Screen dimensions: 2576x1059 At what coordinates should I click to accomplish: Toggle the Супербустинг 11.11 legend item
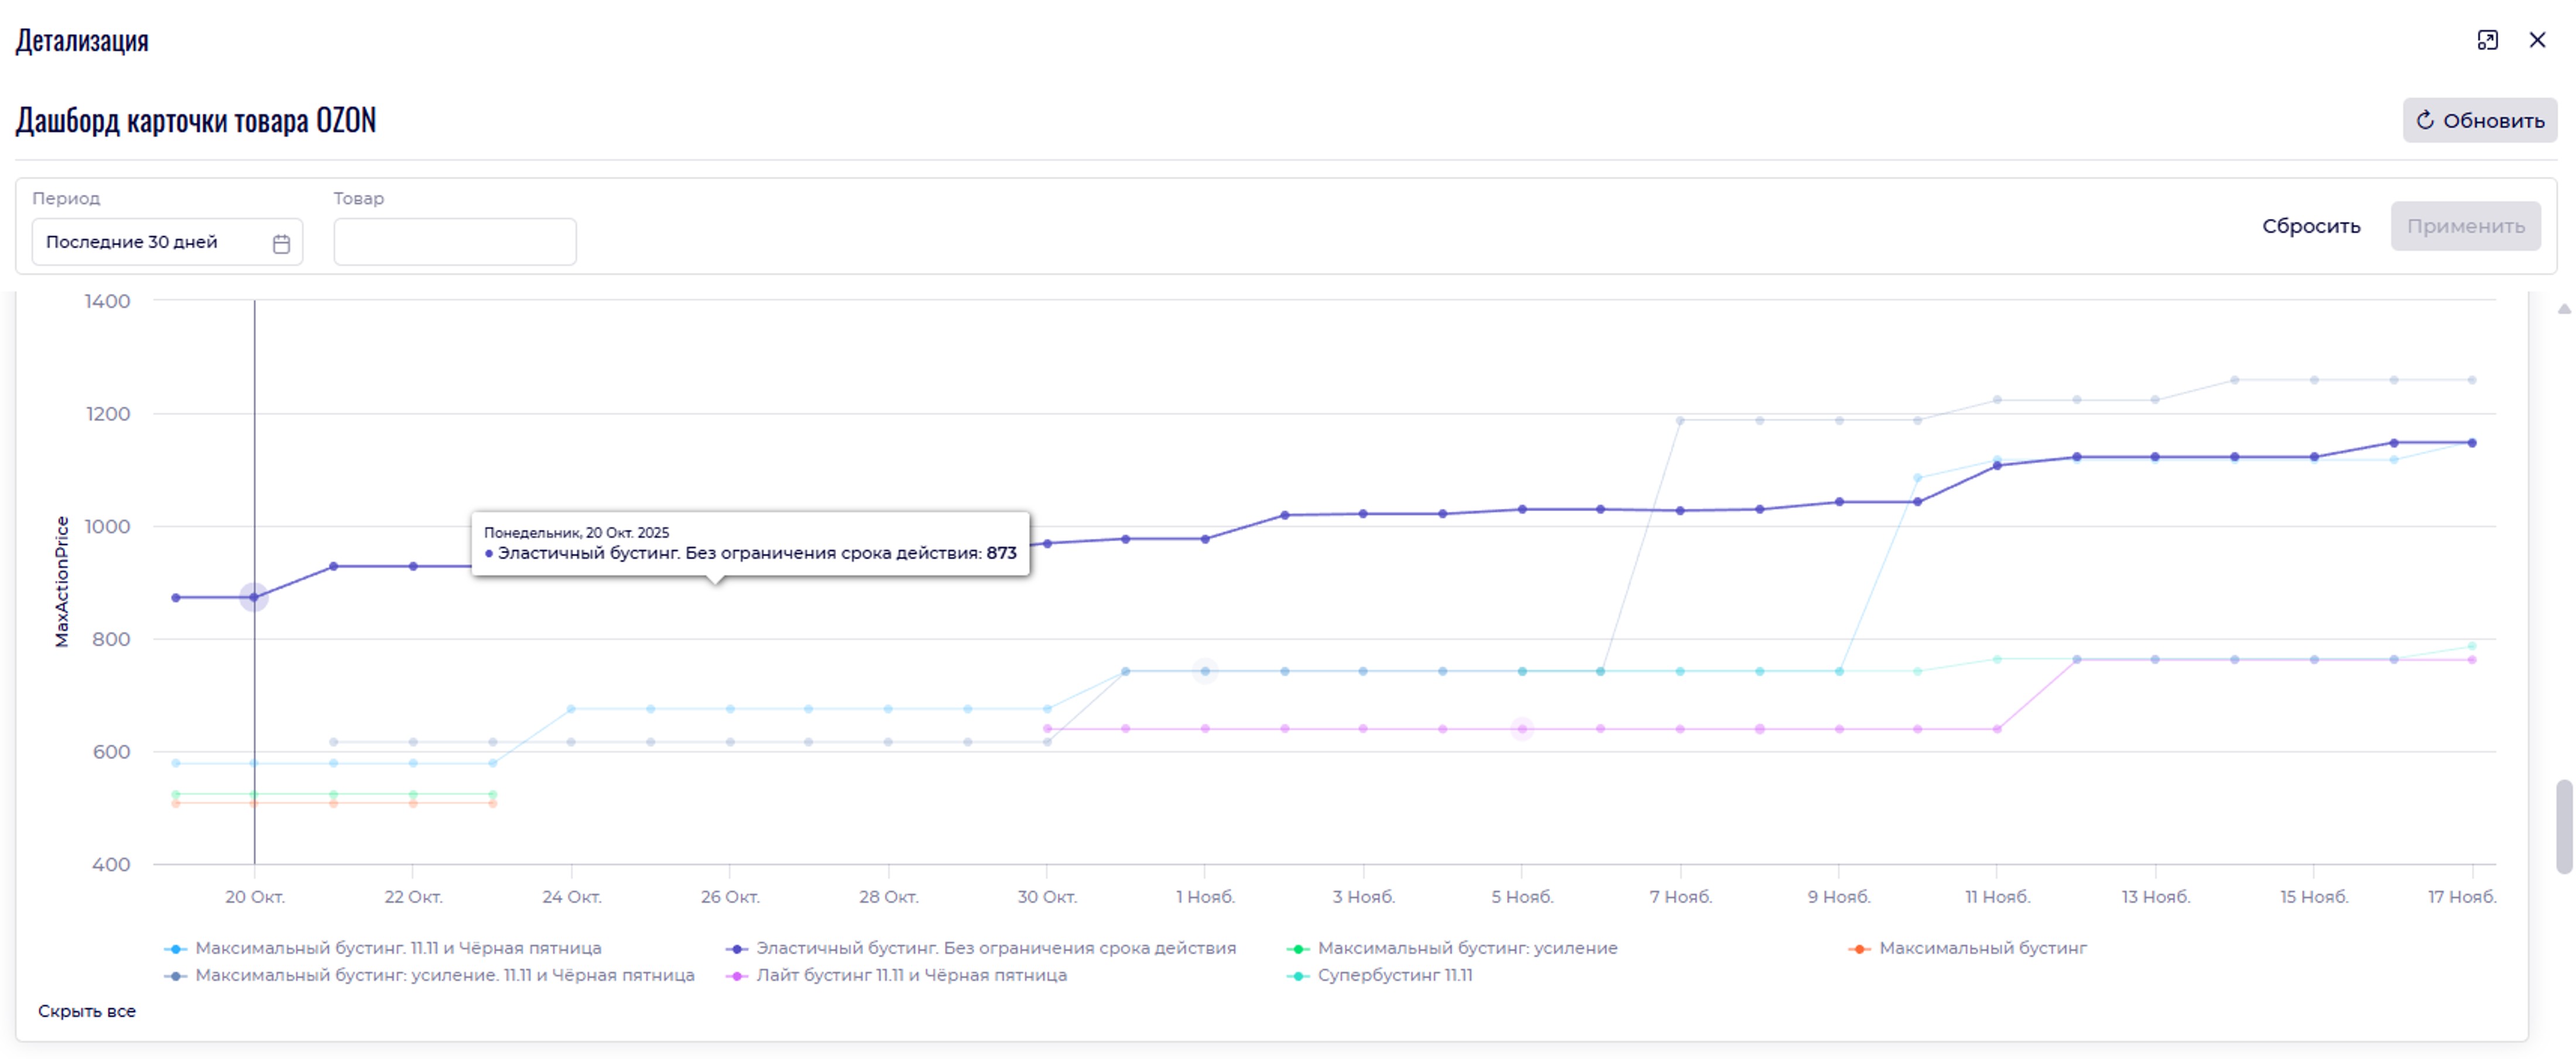(x=1394, y=975)
